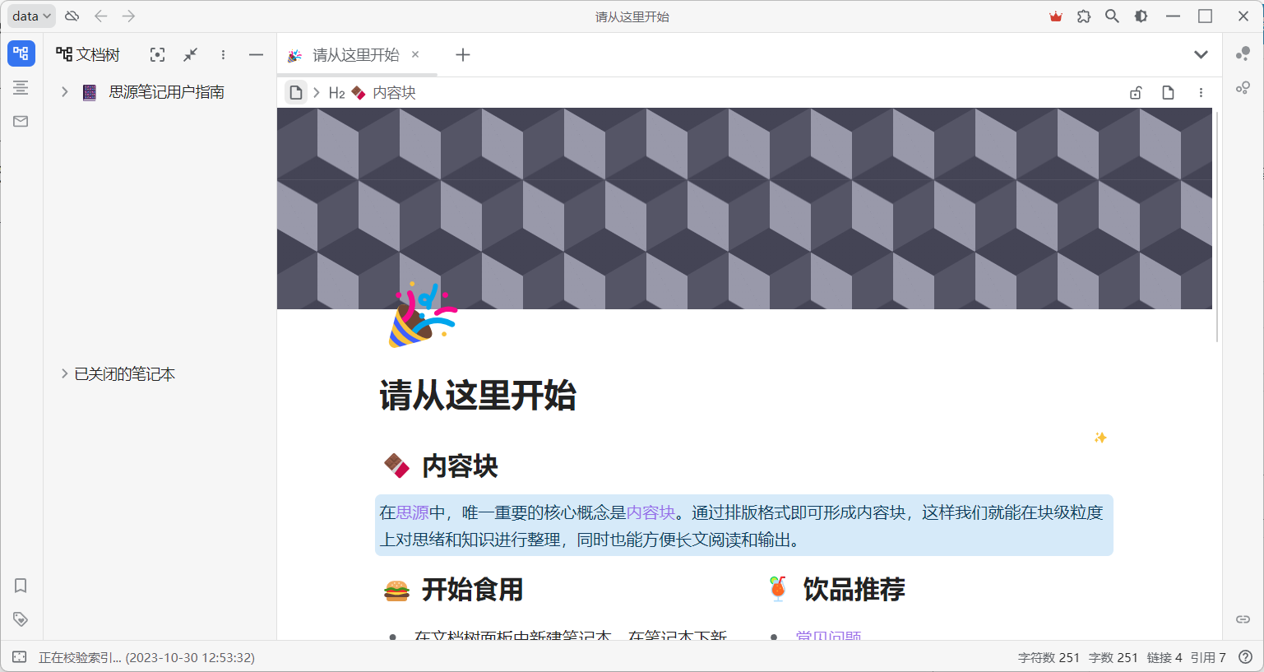Open the file tree more options menu
This screenshot has width=1264, height=672.
coord(223,55)
